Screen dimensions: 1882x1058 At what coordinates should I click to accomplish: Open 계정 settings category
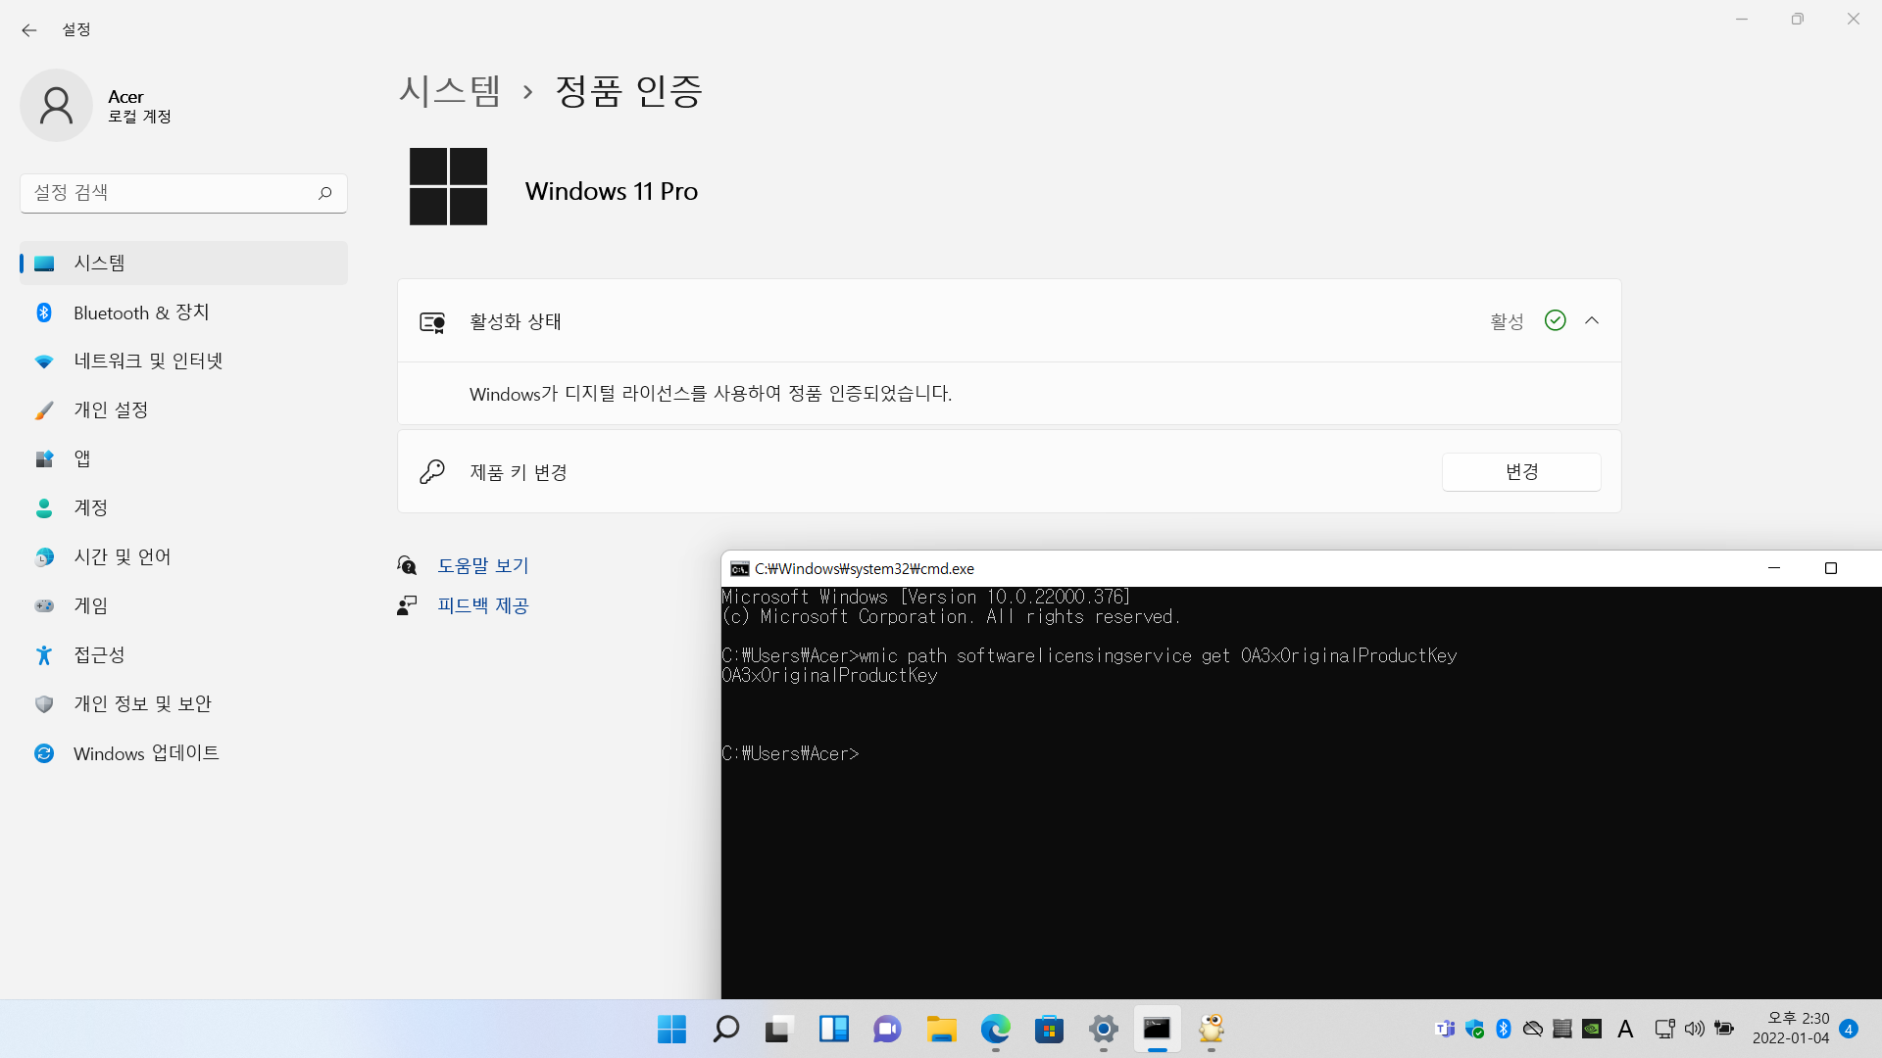coord(183,508)
